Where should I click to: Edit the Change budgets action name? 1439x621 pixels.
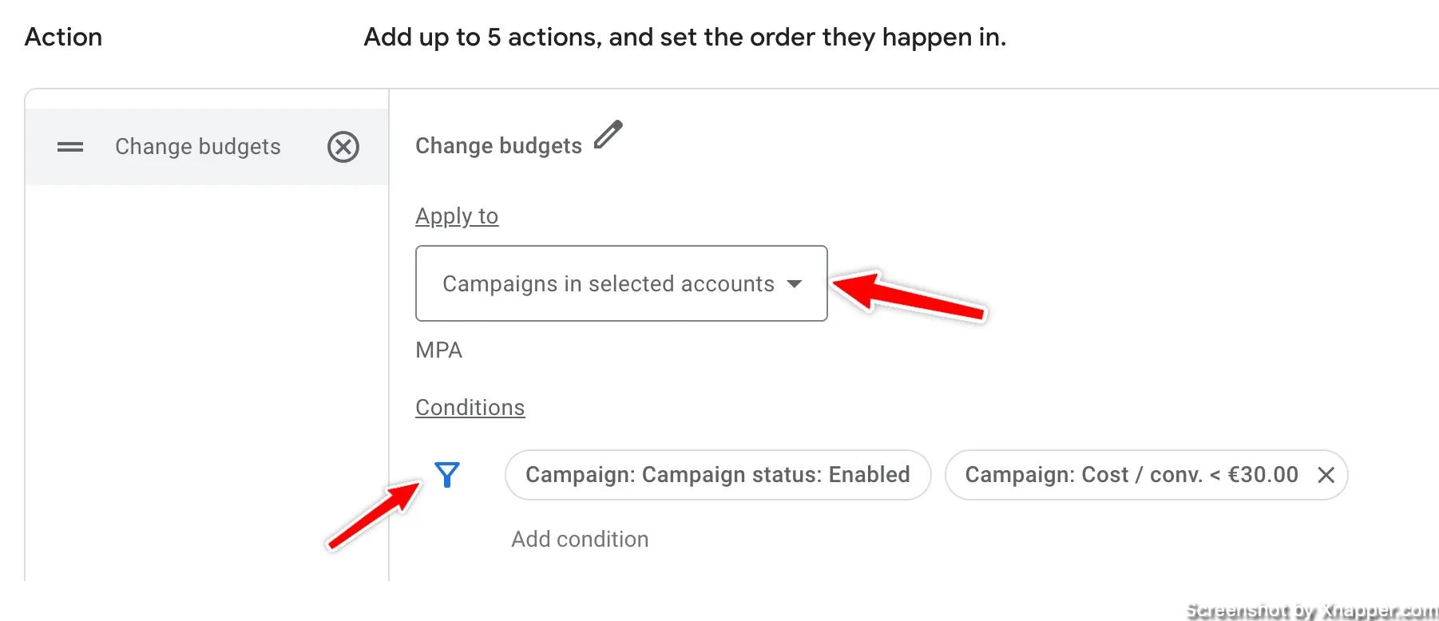click(x=609, y=134)
